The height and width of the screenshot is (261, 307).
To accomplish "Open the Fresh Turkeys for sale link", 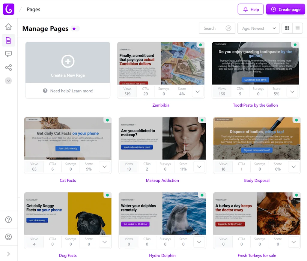I will coord(257,256).
